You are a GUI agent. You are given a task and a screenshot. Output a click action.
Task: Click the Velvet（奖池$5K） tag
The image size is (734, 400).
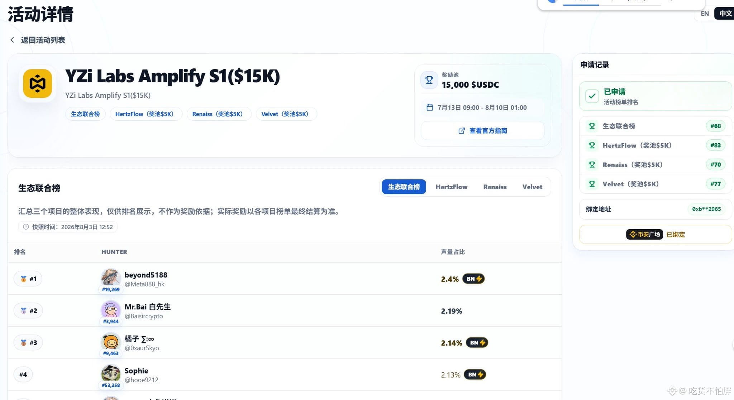tap(286, 114)
